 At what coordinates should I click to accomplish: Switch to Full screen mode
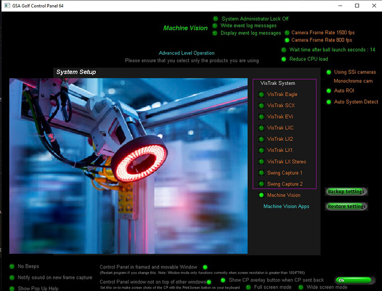pyautogui.click(x=248, y=287)
